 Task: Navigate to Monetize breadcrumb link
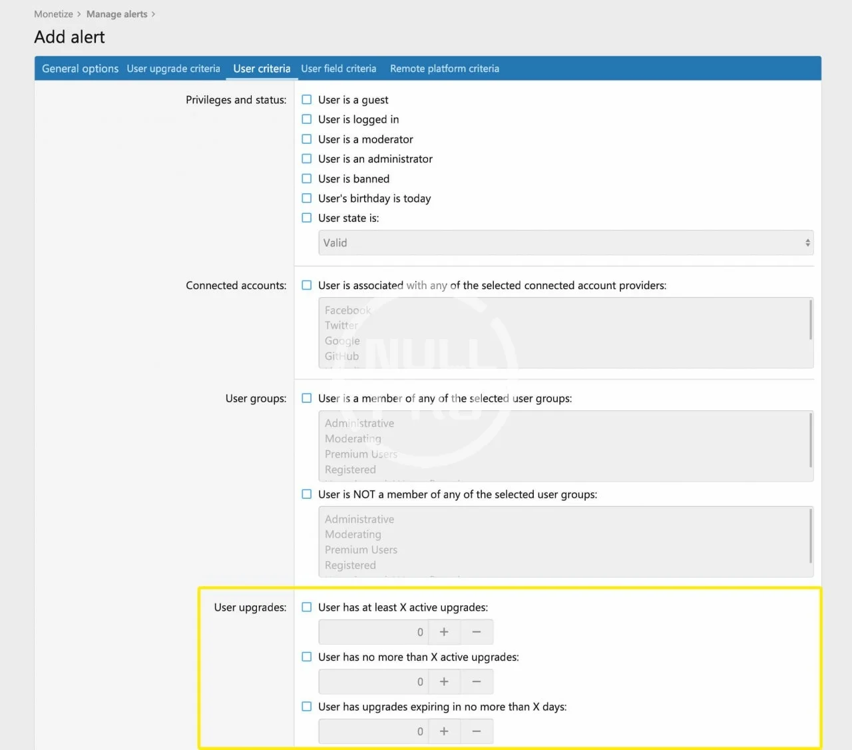point(53,14)
